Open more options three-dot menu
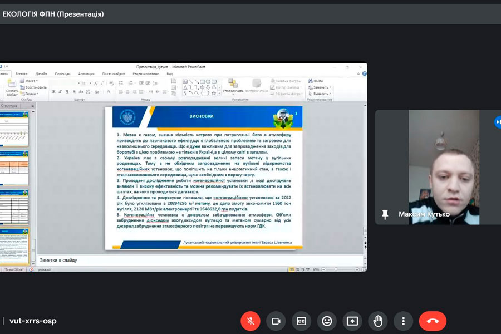Screen dimensions: 501x334 tap(403, 321)
